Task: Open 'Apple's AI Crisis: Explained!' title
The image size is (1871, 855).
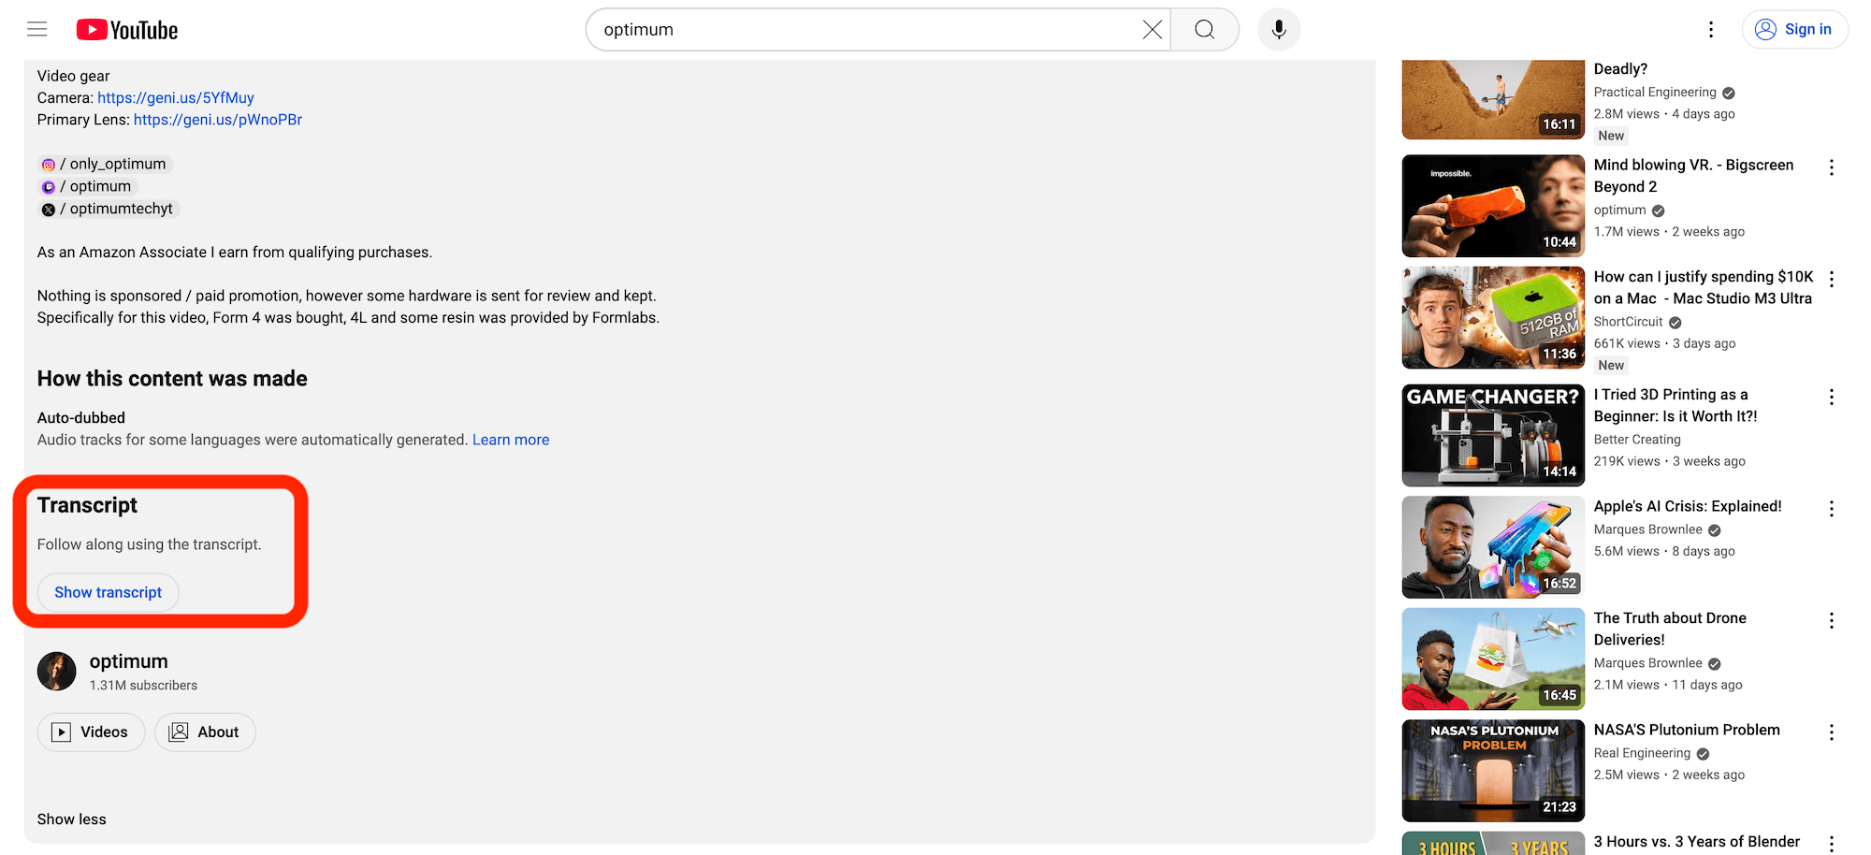Action: click(1688, 506)
